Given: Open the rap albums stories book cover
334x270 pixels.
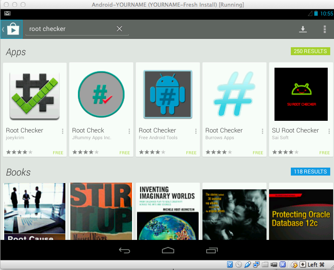Looking at the screenshot, I should coord(234,214).
